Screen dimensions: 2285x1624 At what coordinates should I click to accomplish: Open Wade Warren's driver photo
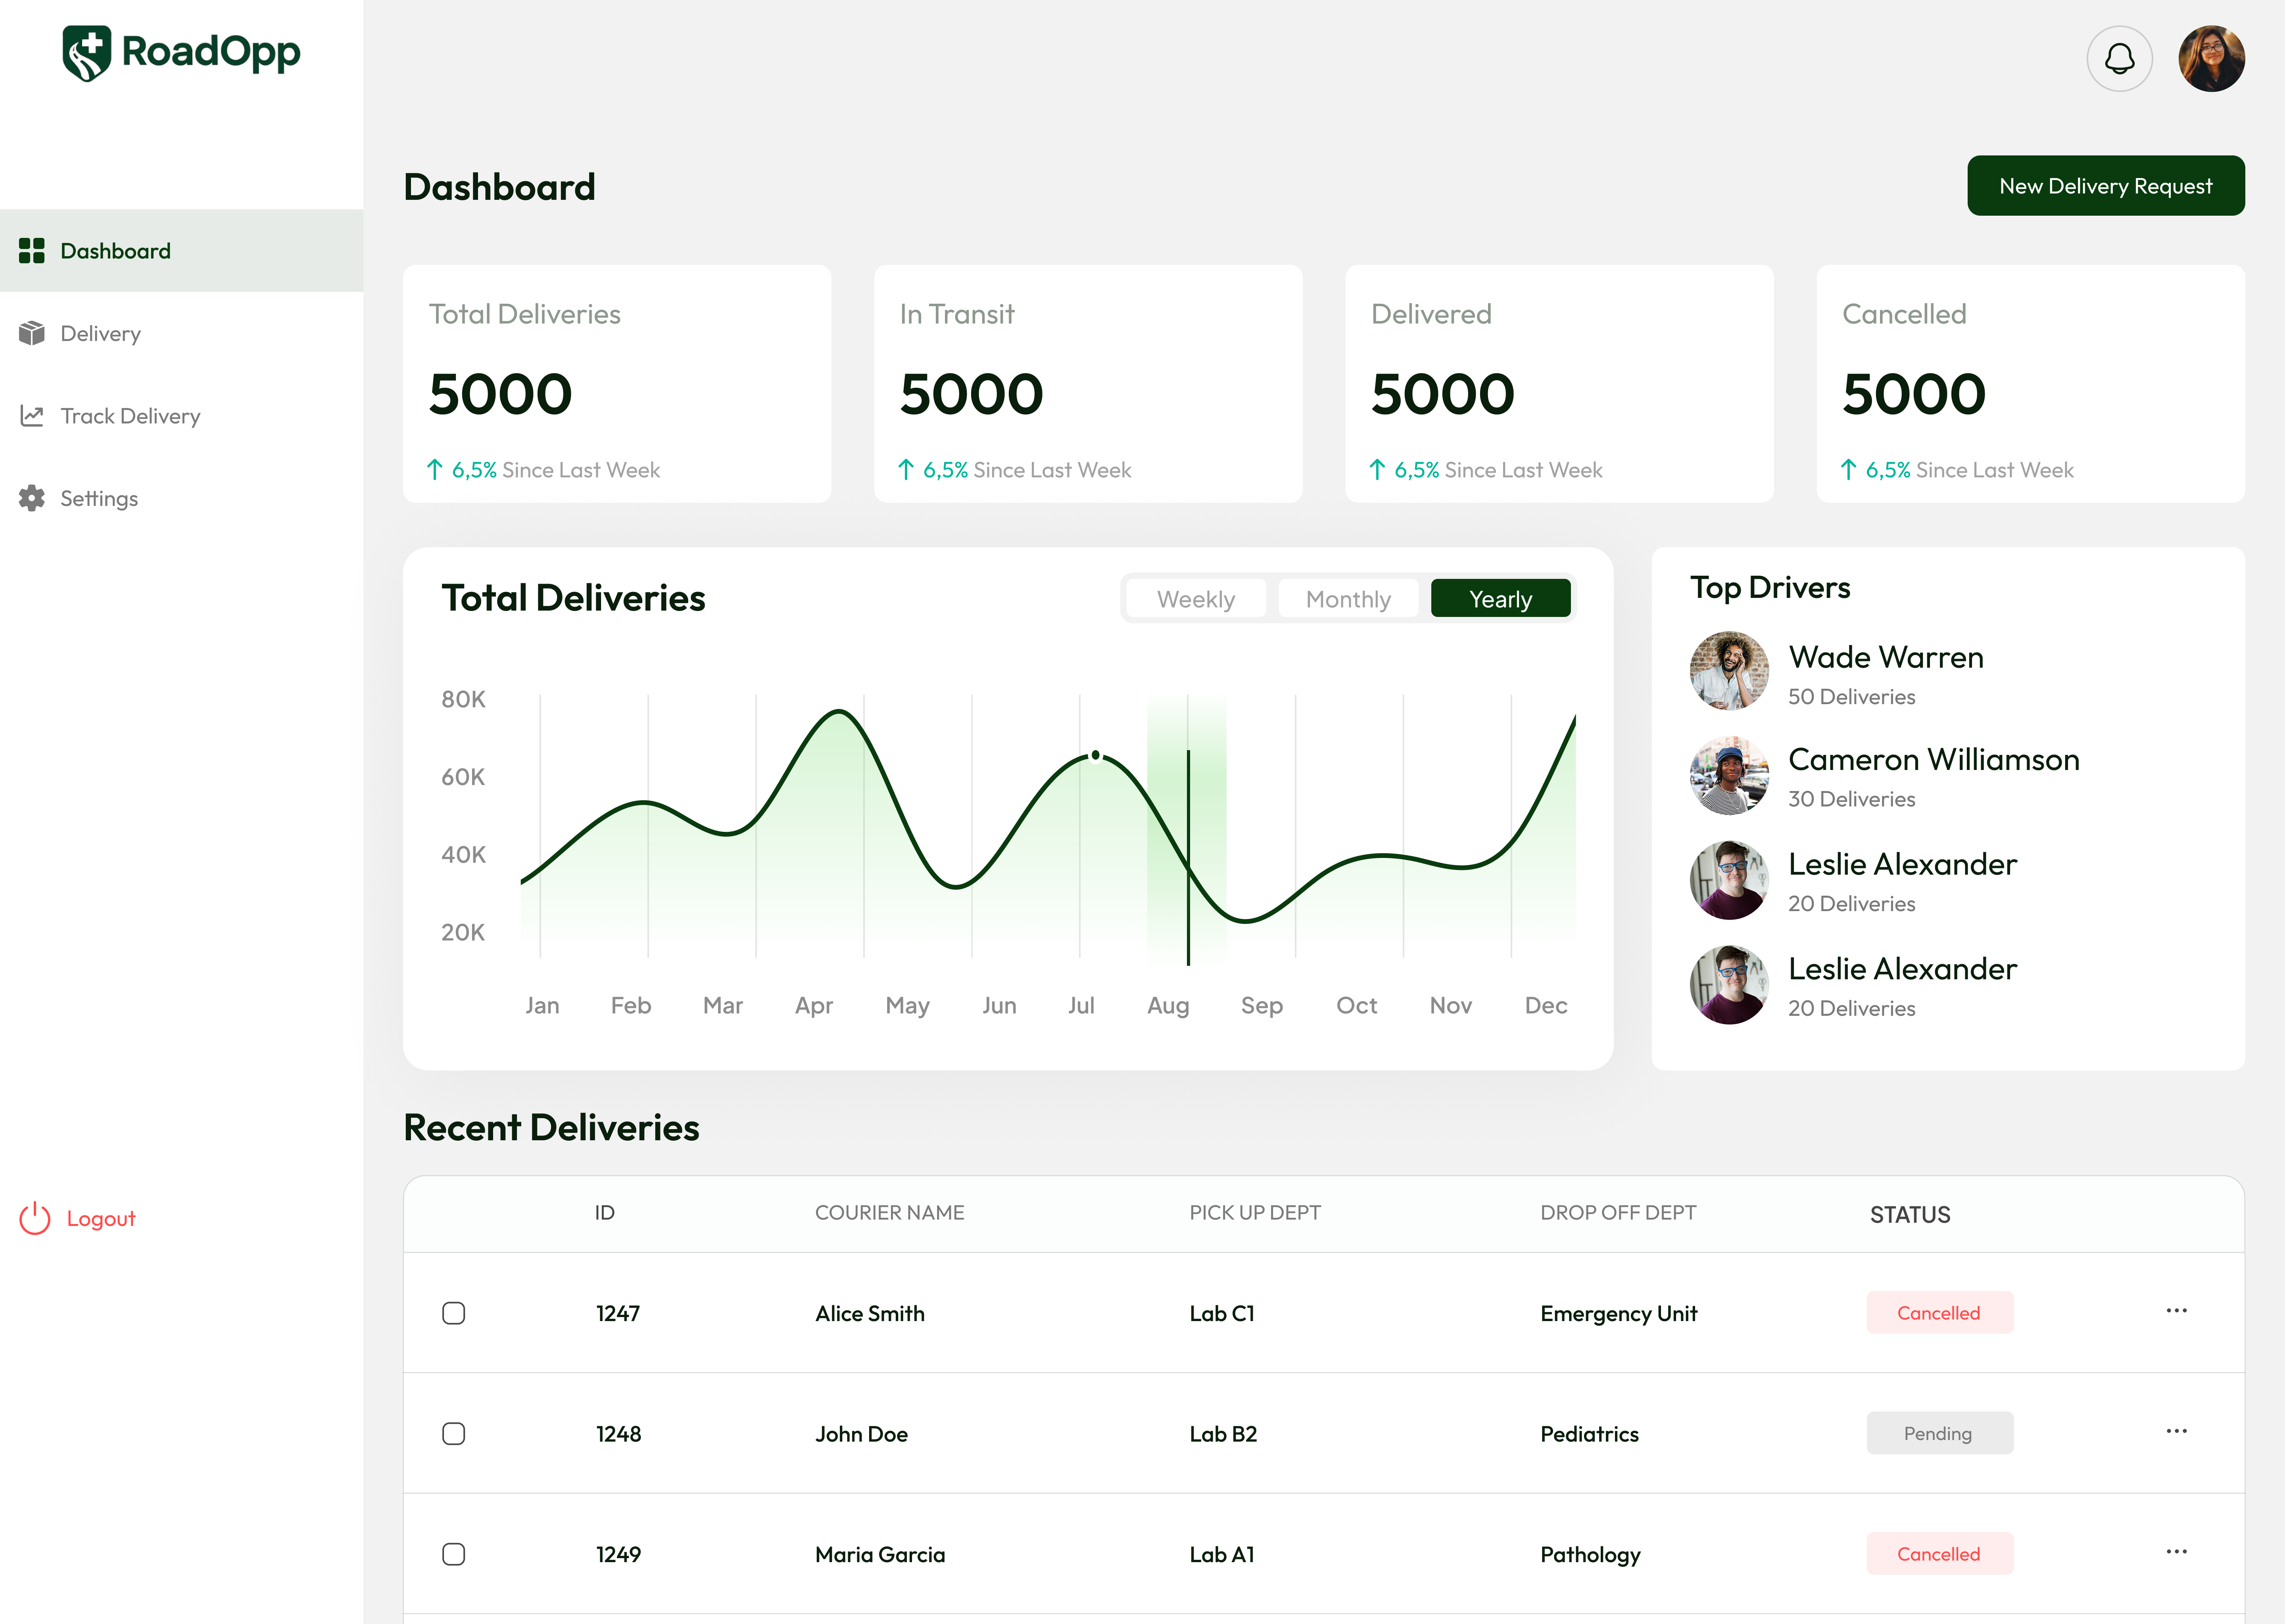point(1729,671)
